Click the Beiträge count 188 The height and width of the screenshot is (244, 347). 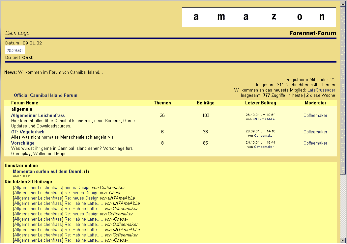pyautogui.click(x=206, y=115)
